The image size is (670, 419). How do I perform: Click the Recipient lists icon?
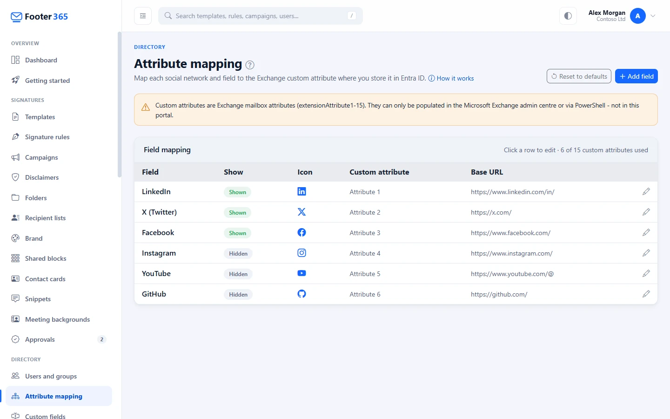coord(15,218)
